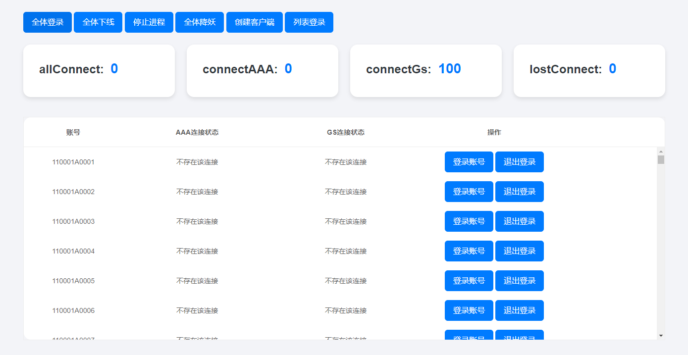Select the connectGs counter card
The image size is (688, 355).
[x=425, y=70]
